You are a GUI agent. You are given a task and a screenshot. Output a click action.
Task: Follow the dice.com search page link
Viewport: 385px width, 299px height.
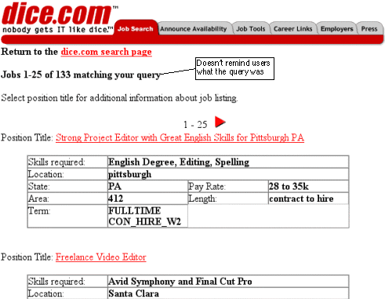click(x=107, y=52)
